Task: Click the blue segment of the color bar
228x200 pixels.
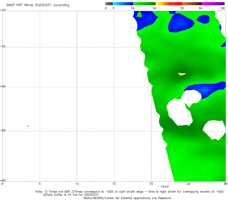Action: pos(123,4)
